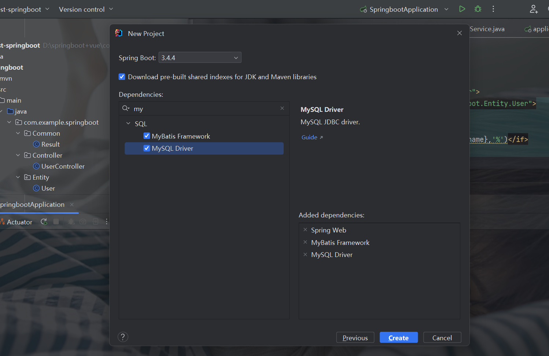Remove MyBatis Framework from added dependencies
This screenshot has height=356, width=549.
[x=305, y=242]
